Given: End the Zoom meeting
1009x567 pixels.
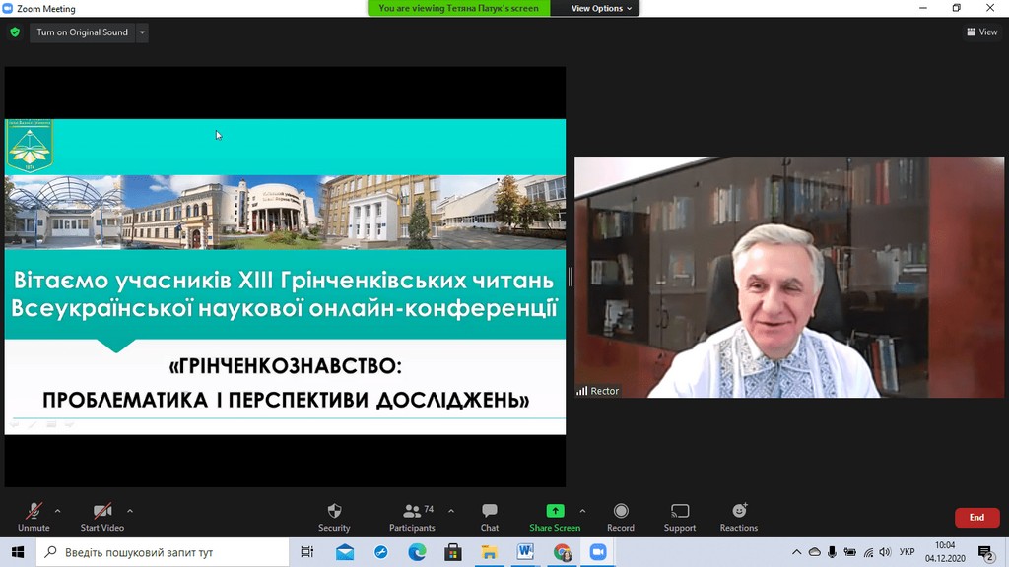Looking at the screenshot, I should click(976, 517).
